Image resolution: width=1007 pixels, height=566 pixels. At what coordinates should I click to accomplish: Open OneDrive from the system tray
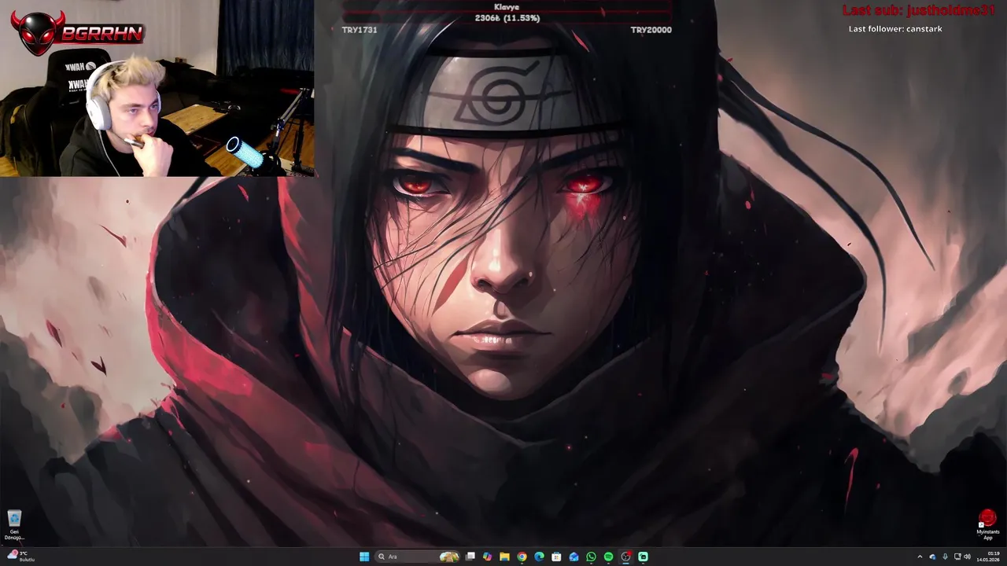pos(932,557)
